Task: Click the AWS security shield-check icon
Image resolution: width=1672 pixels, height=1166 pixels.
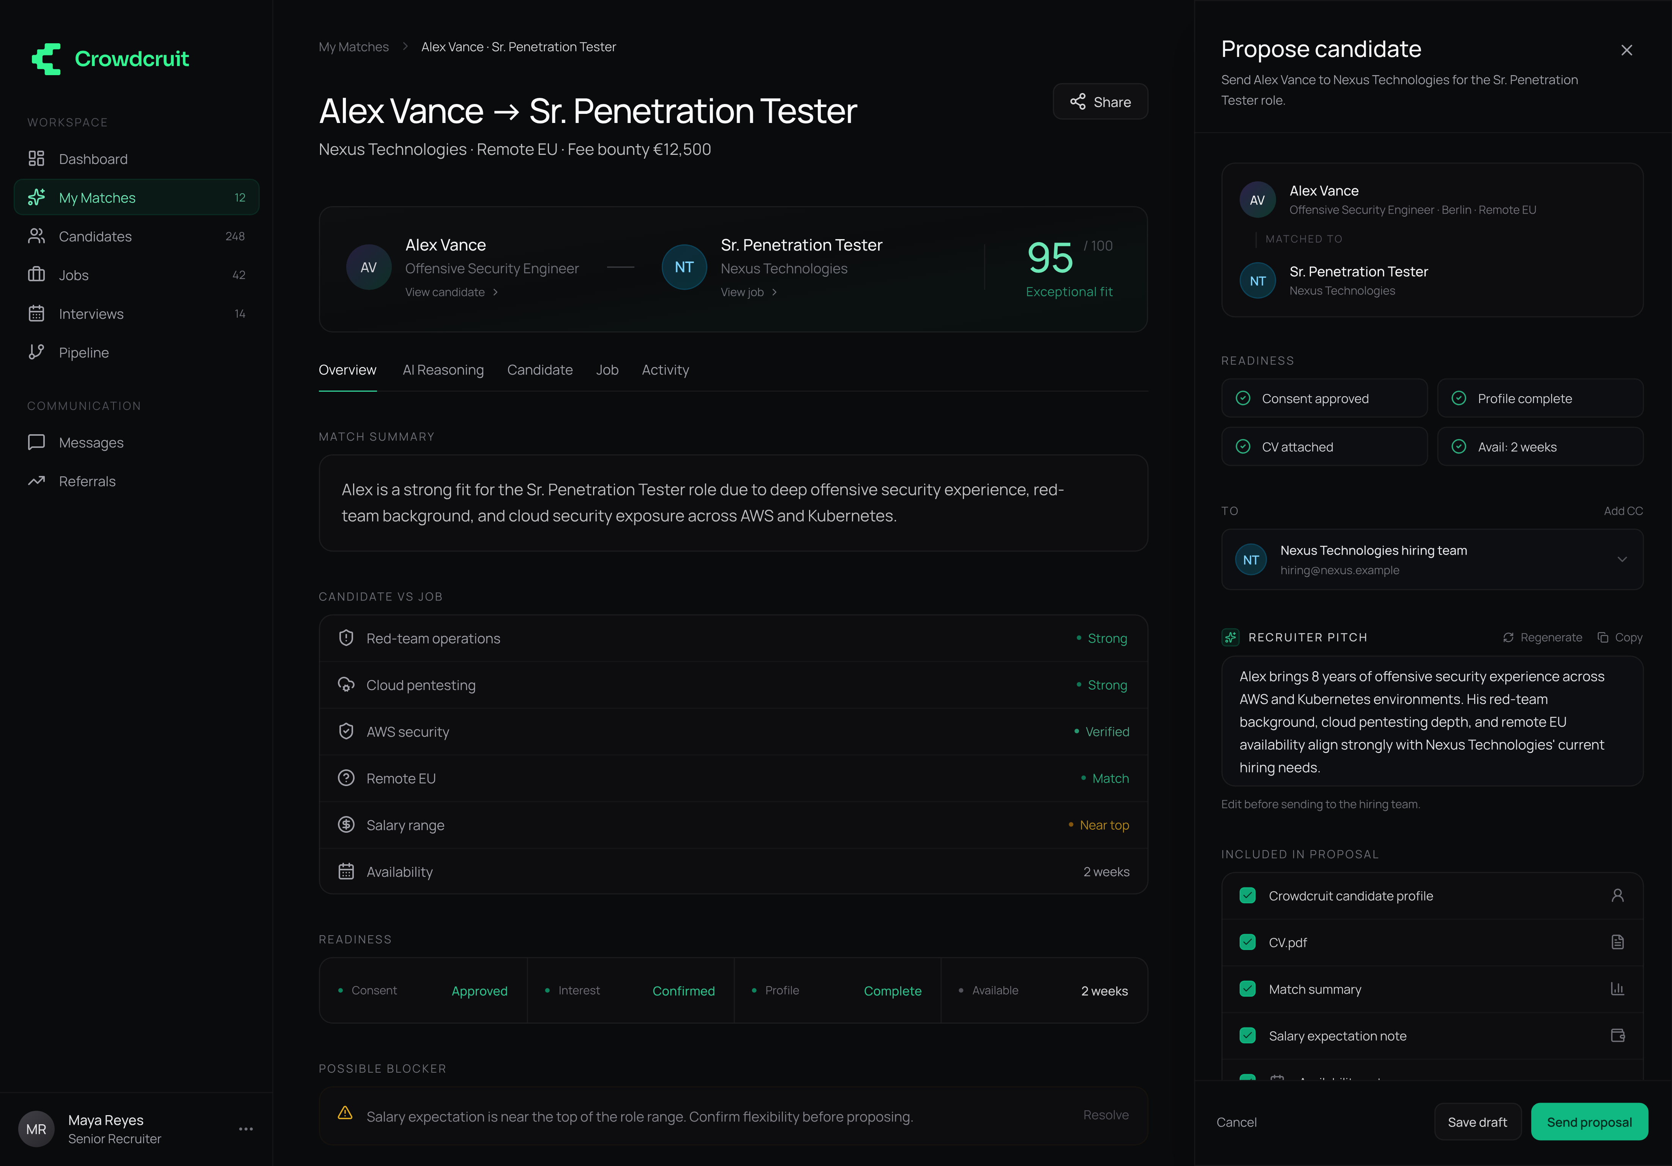Action: point(346,731)
